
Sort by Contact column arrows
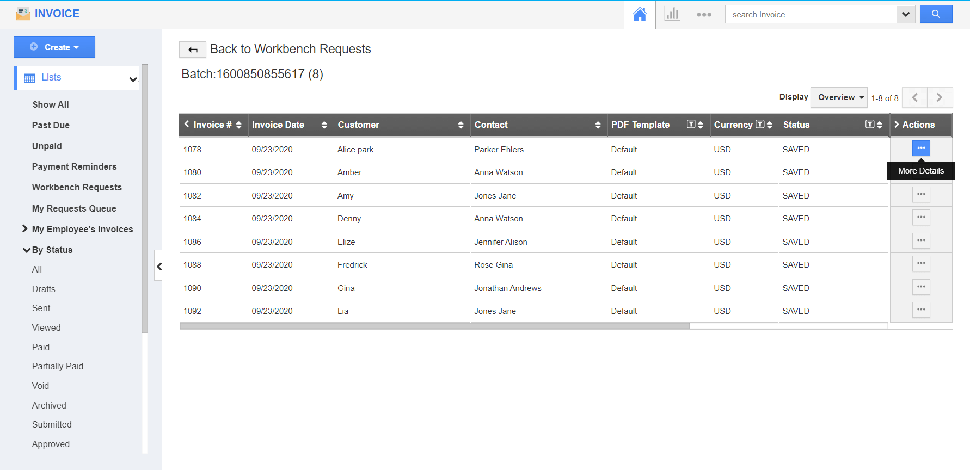(598, 125)
